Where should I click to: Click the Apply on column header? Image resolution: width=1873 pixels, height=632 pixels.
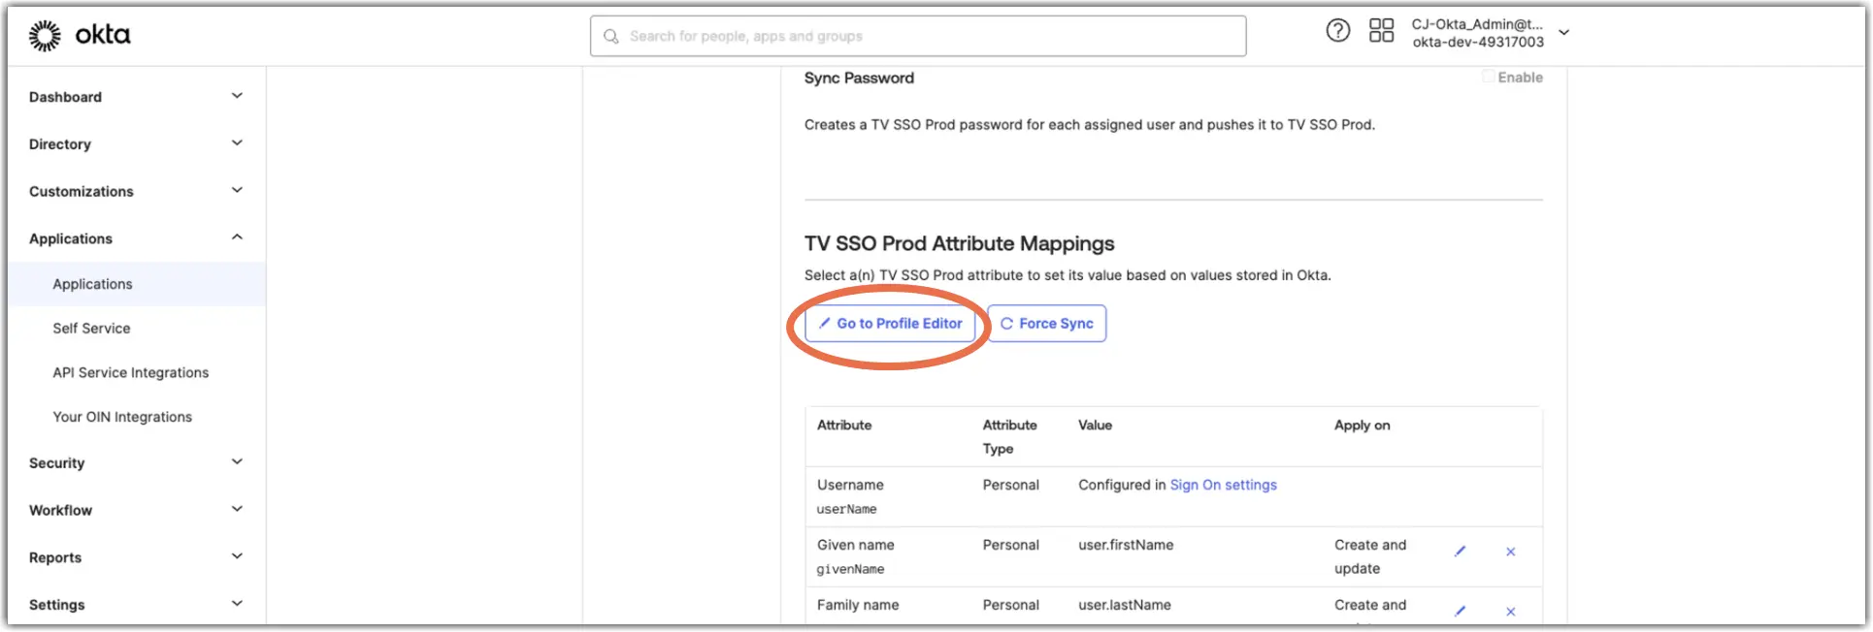click(x=1362, y=426)
